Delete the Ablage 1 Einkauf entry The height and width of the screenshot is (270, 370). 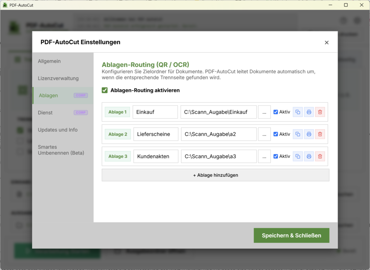point(320,112)
